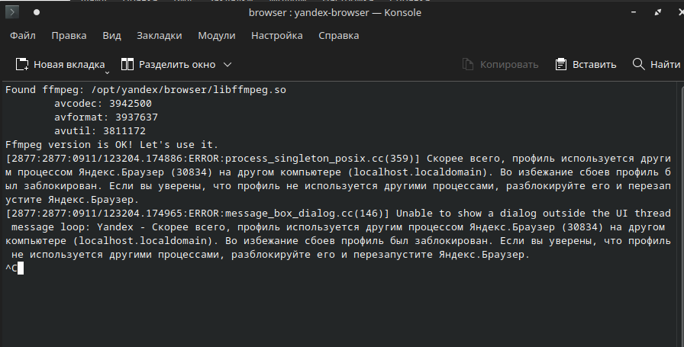Click the Konsole terminal icon in title bar
684x347 pixels.
click(x=11, y=12)
